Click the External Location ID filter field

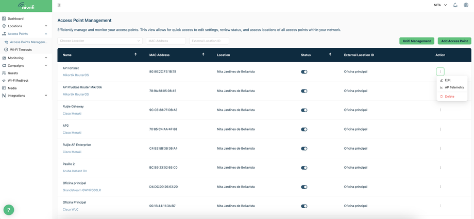tap(209, 41)
